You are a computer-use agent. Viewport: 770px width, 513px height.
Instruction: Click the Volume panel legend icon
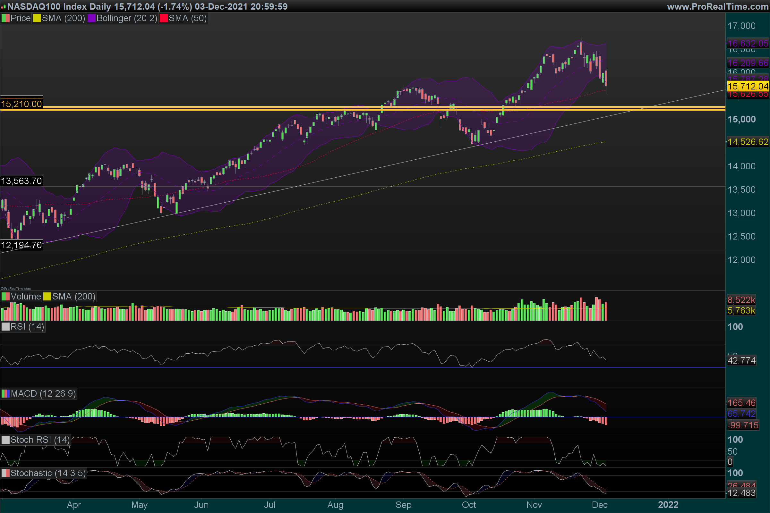[x=5, y=296]
